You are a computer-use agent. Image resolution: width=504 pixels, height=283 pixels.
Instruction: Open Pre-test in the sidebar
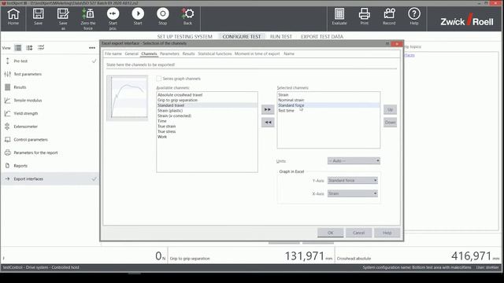coord(50,61)
